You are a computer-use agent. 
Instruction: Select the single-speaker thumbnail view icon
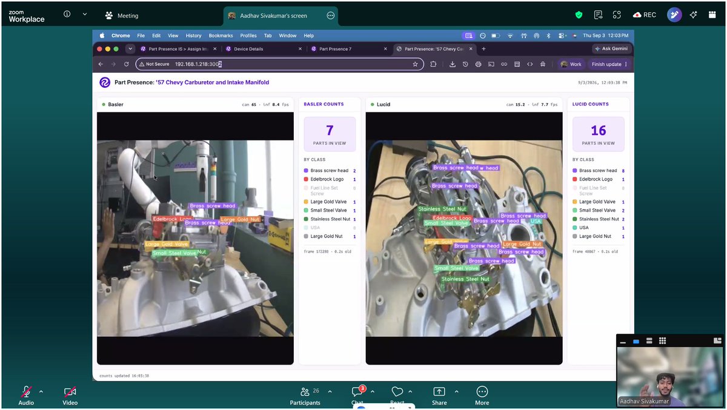click(x=636, y=342)
